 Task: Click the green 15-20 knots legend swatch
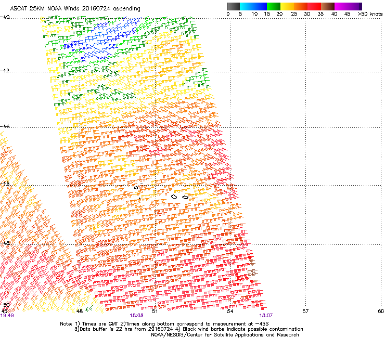[273, 6]
